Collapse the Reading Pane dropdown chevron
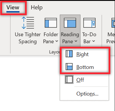 pos(76,41)
